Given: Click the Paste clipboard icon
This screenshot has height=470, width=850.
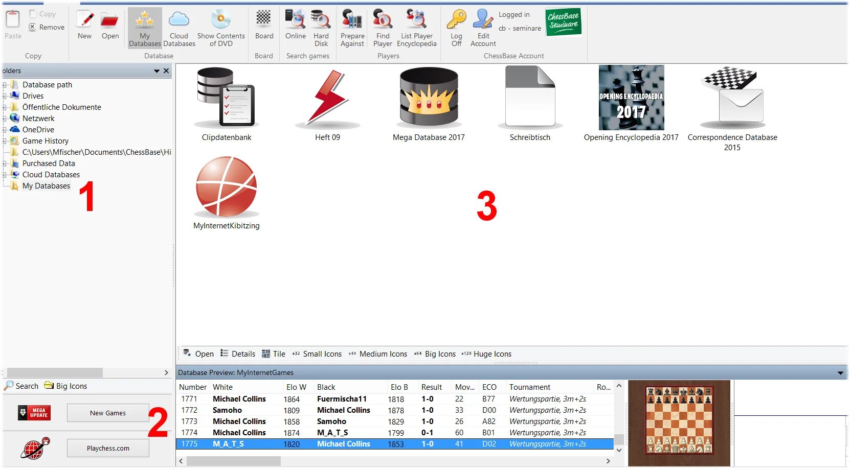Looking at the screenshot, I should tap(13, 19).
